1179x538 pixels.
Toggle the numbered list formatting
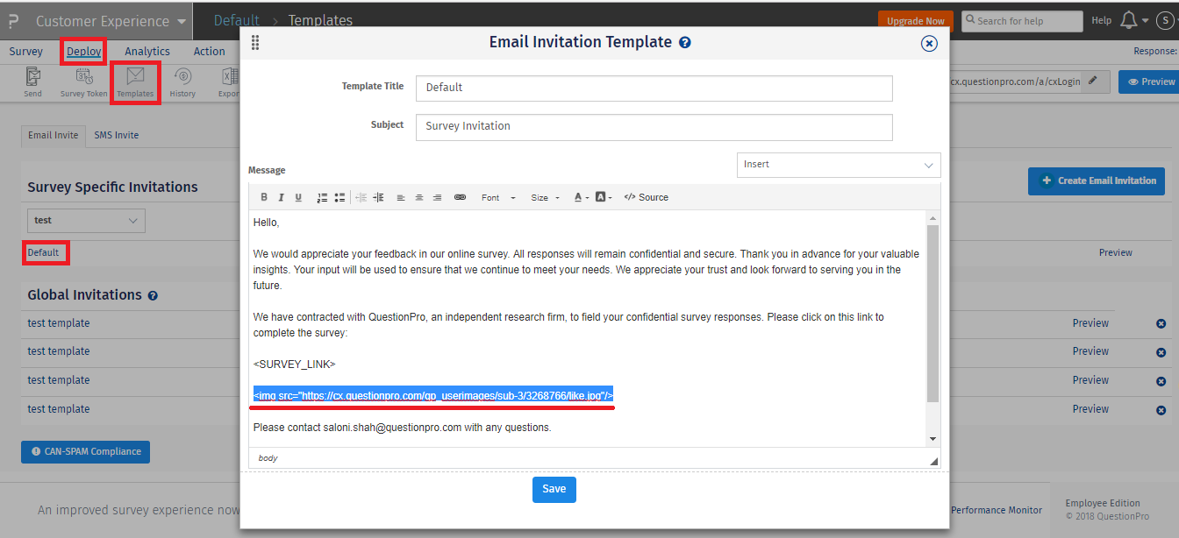(322, 196)
